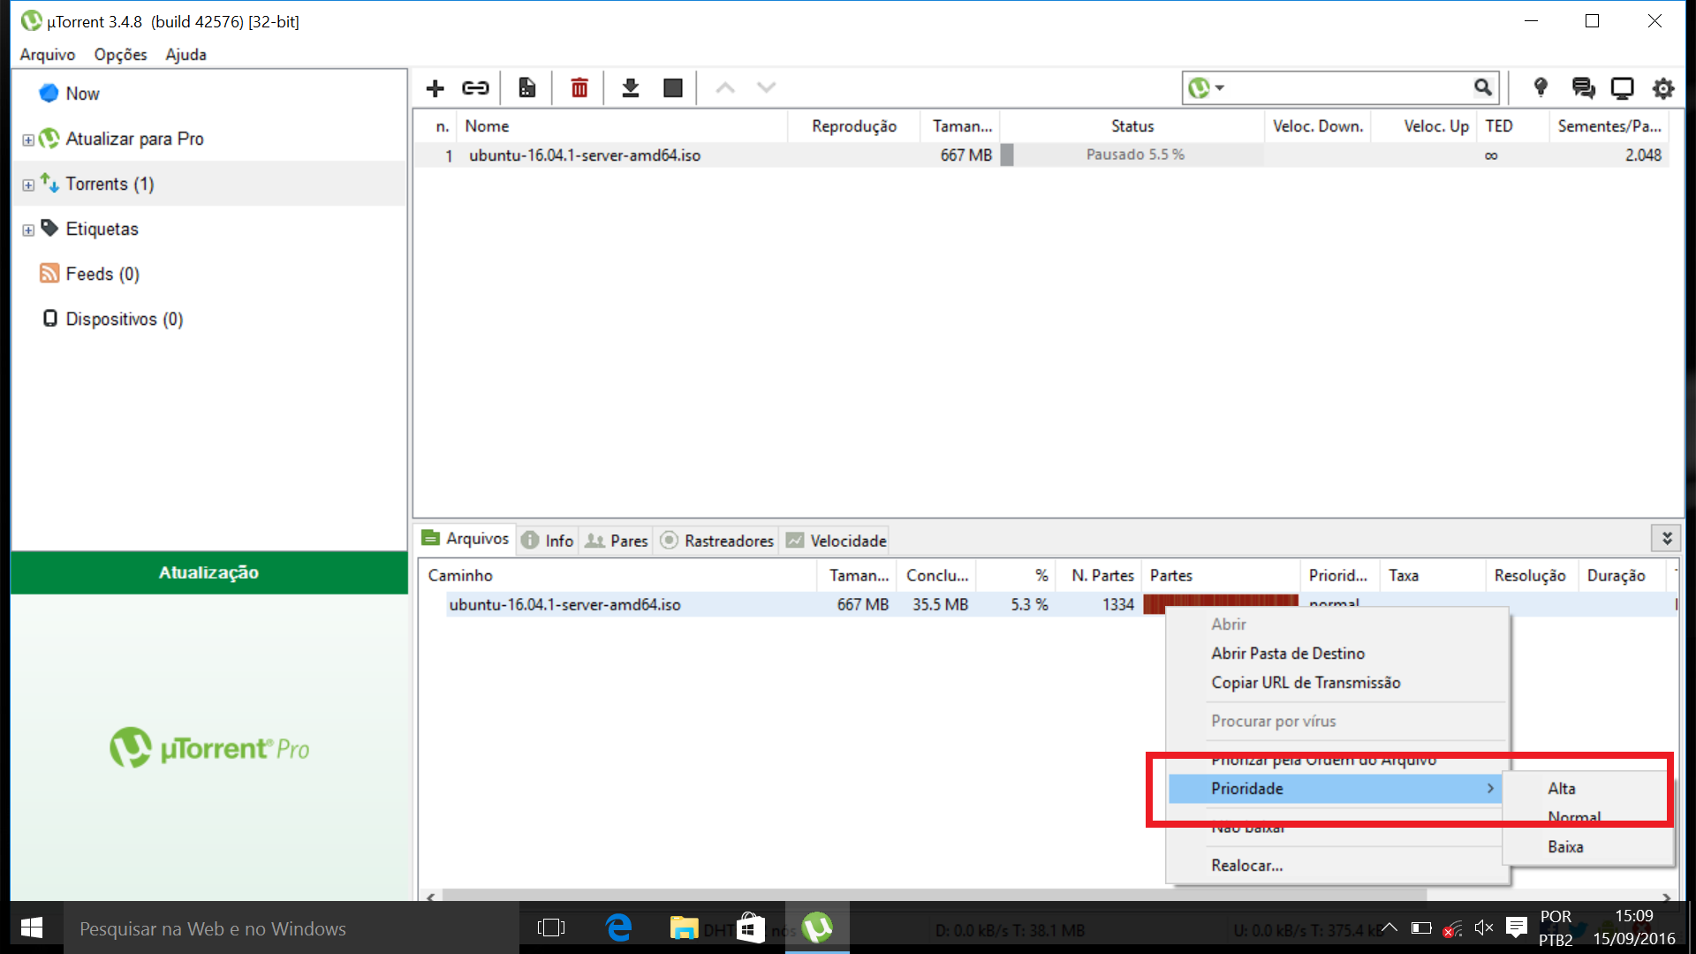The height and width of the screenshot is (954, 1696).
Task: Open the Prioridade submenu
Action: [1336, 789]
